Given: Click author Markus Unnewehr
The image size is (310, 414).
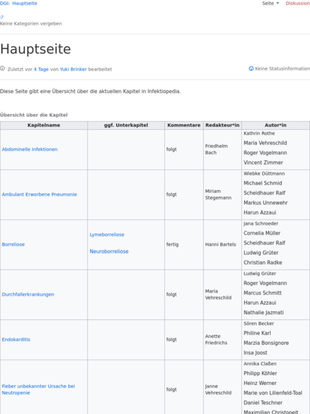Looking at the screenshot, I should point(265,203).
